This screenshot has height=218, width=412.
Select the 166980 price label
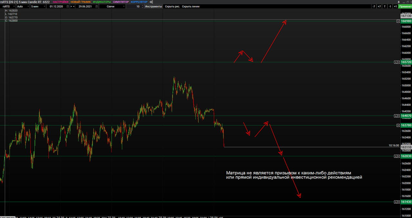(x=406, y=21)
